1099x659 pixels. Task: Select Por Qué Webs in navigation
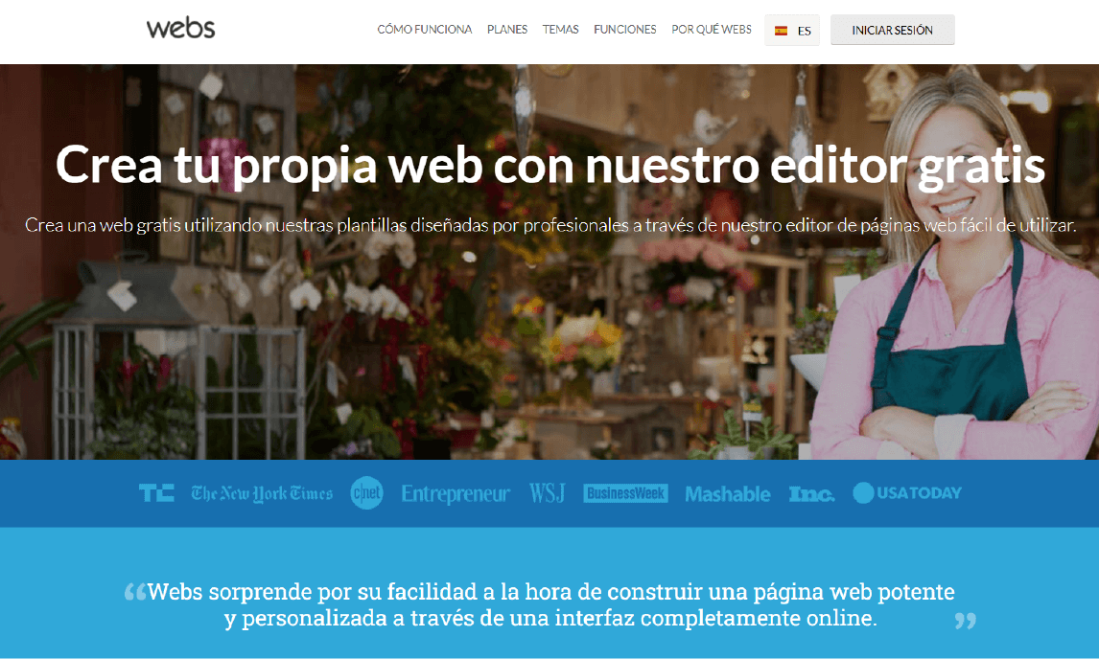pos(712,30)
